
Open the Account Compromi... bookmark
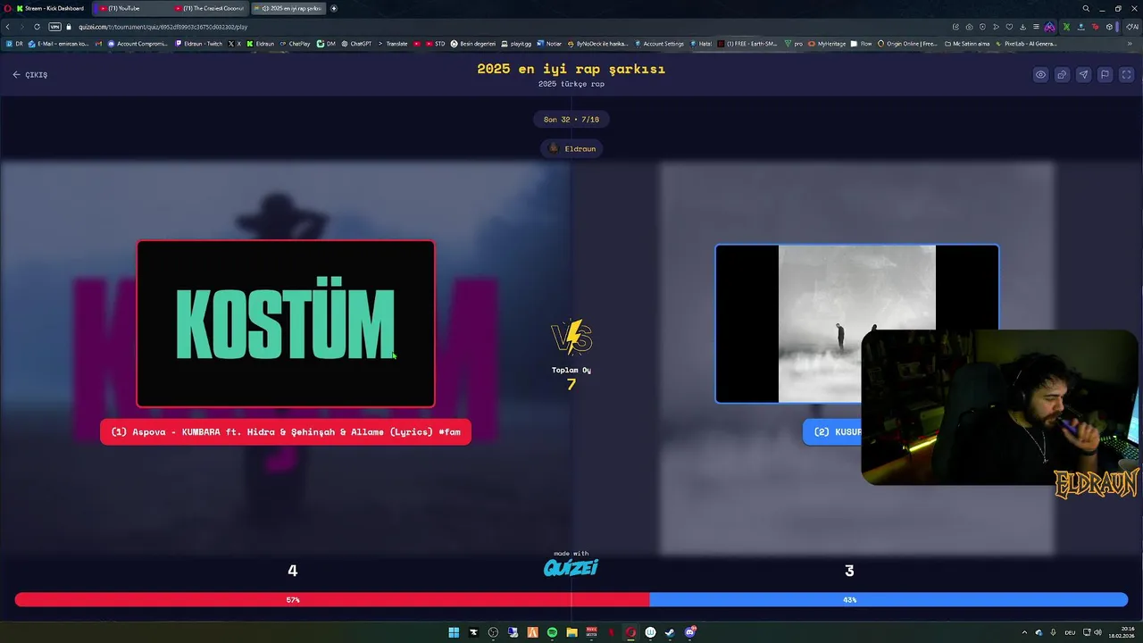tap(138, 44)
